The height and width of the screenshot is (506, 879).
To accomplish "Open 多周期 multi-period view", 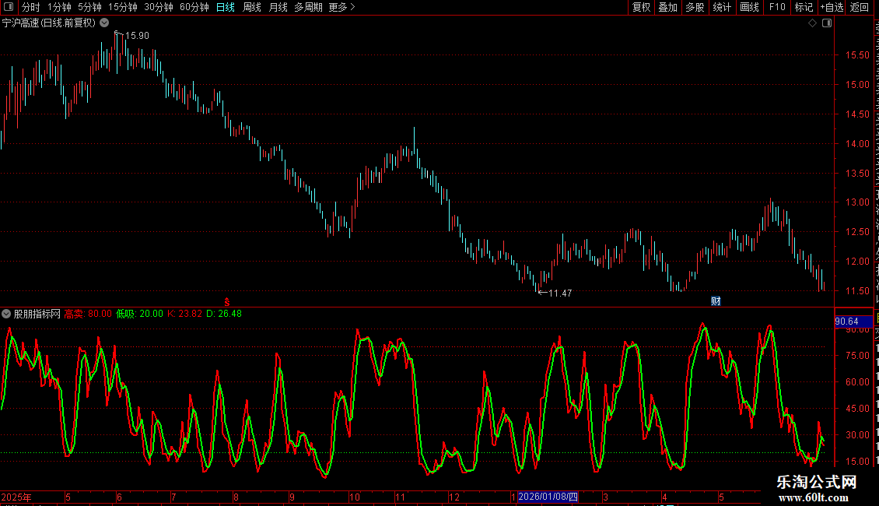I will (308, 7).
